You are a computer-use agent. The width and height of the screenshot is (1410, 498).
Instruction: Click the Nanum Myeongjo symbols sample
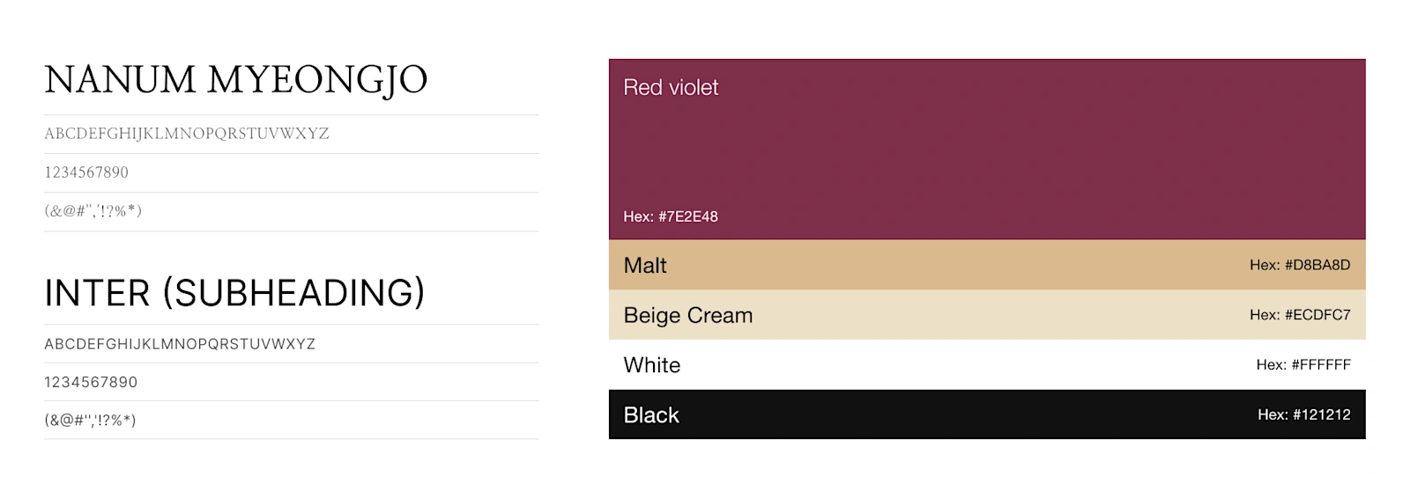(93, 210)
